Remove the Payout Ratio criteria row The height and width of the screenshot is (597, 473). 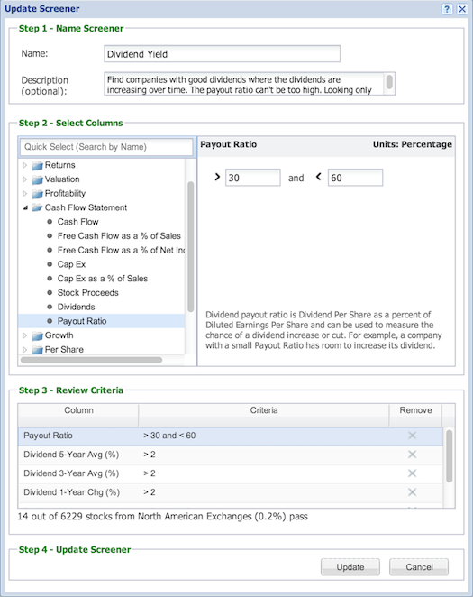pyautogui.click(x=412, y=436)
